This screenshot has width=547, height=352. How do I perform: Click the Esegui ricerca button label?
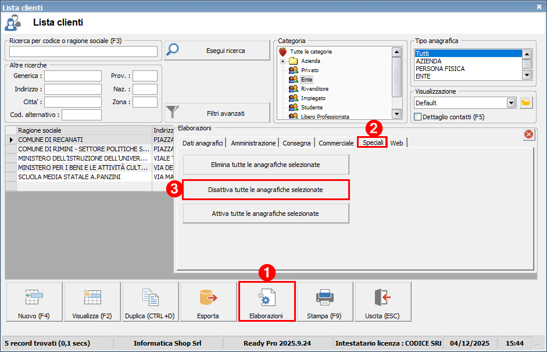click(226, 51)
